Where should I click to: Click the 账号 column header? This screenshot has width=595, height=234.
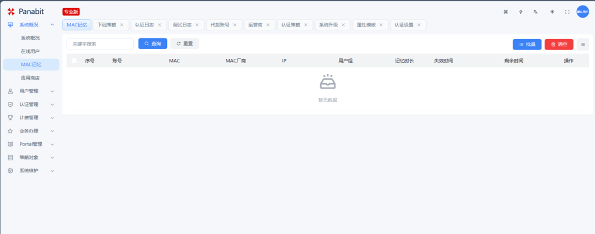pyautogui.click(x=117, y=61)
